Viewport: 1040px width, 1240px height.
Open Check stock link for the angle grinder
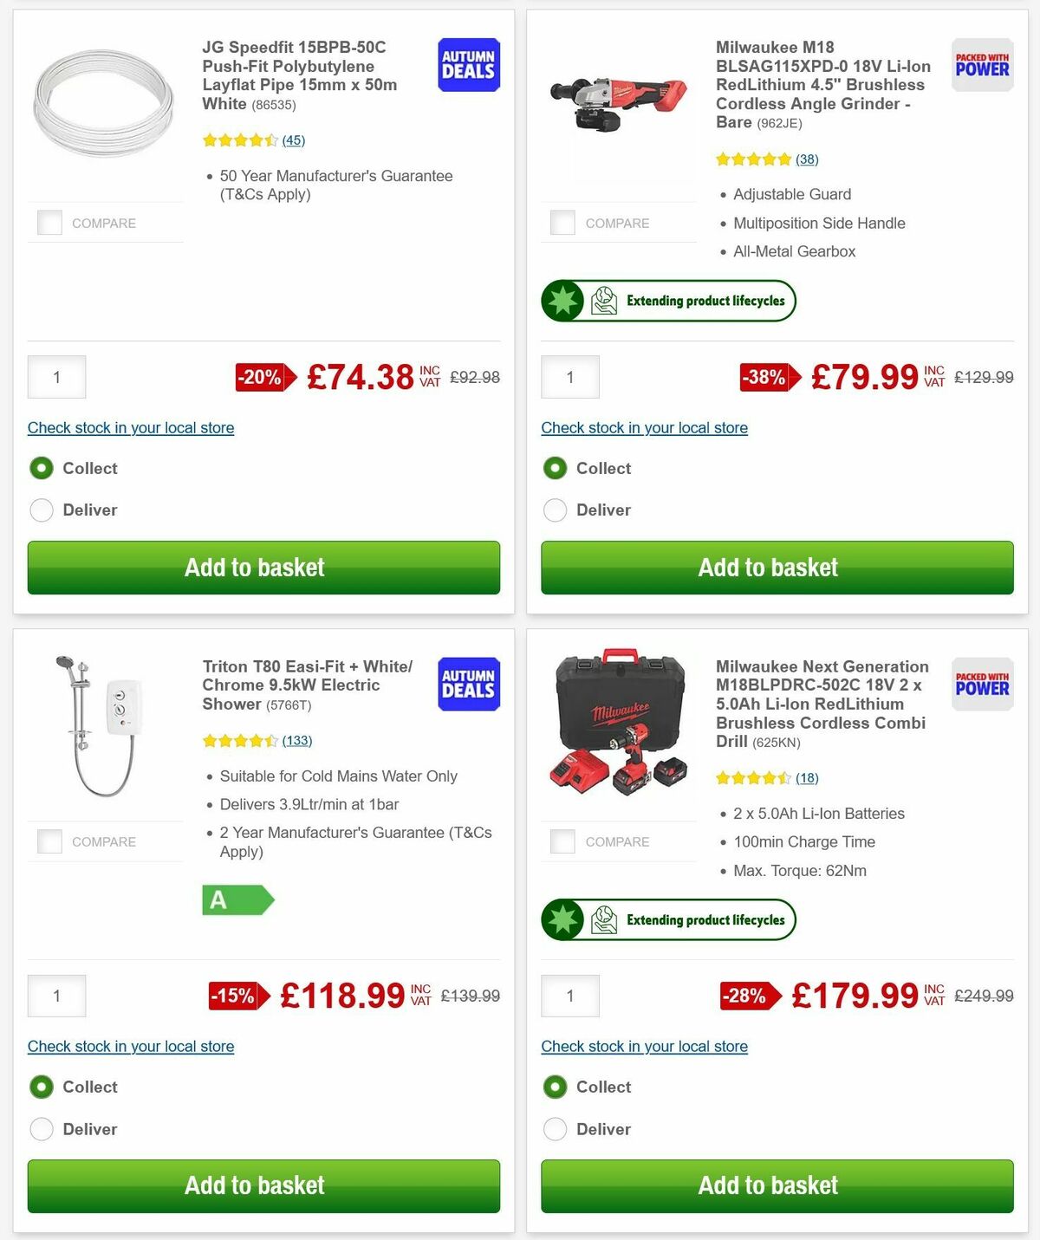click(x=644, y=428)
